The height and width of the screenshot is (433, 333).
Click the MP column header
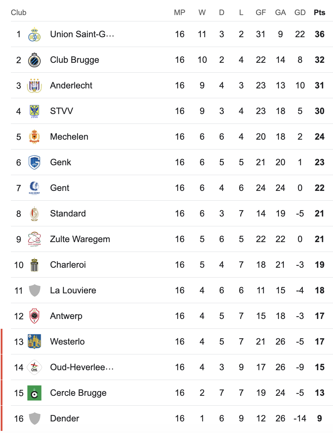click(x=179, y=13)
